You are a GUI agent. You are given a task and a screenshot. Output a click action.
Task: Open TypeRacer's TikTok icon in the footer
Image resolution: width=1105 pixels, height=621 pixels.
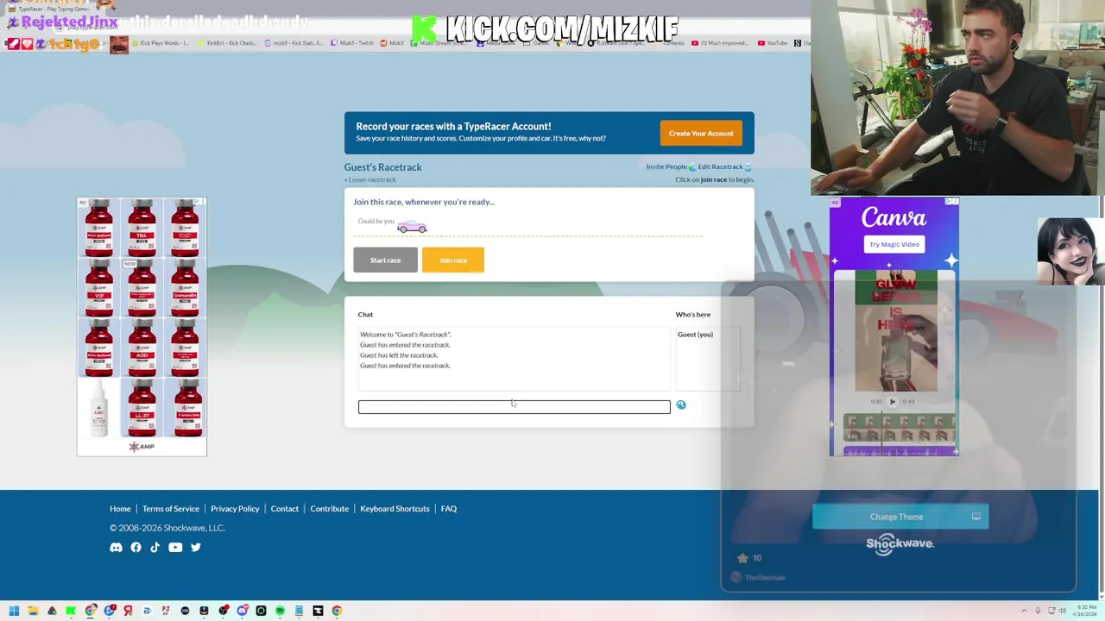155,548
